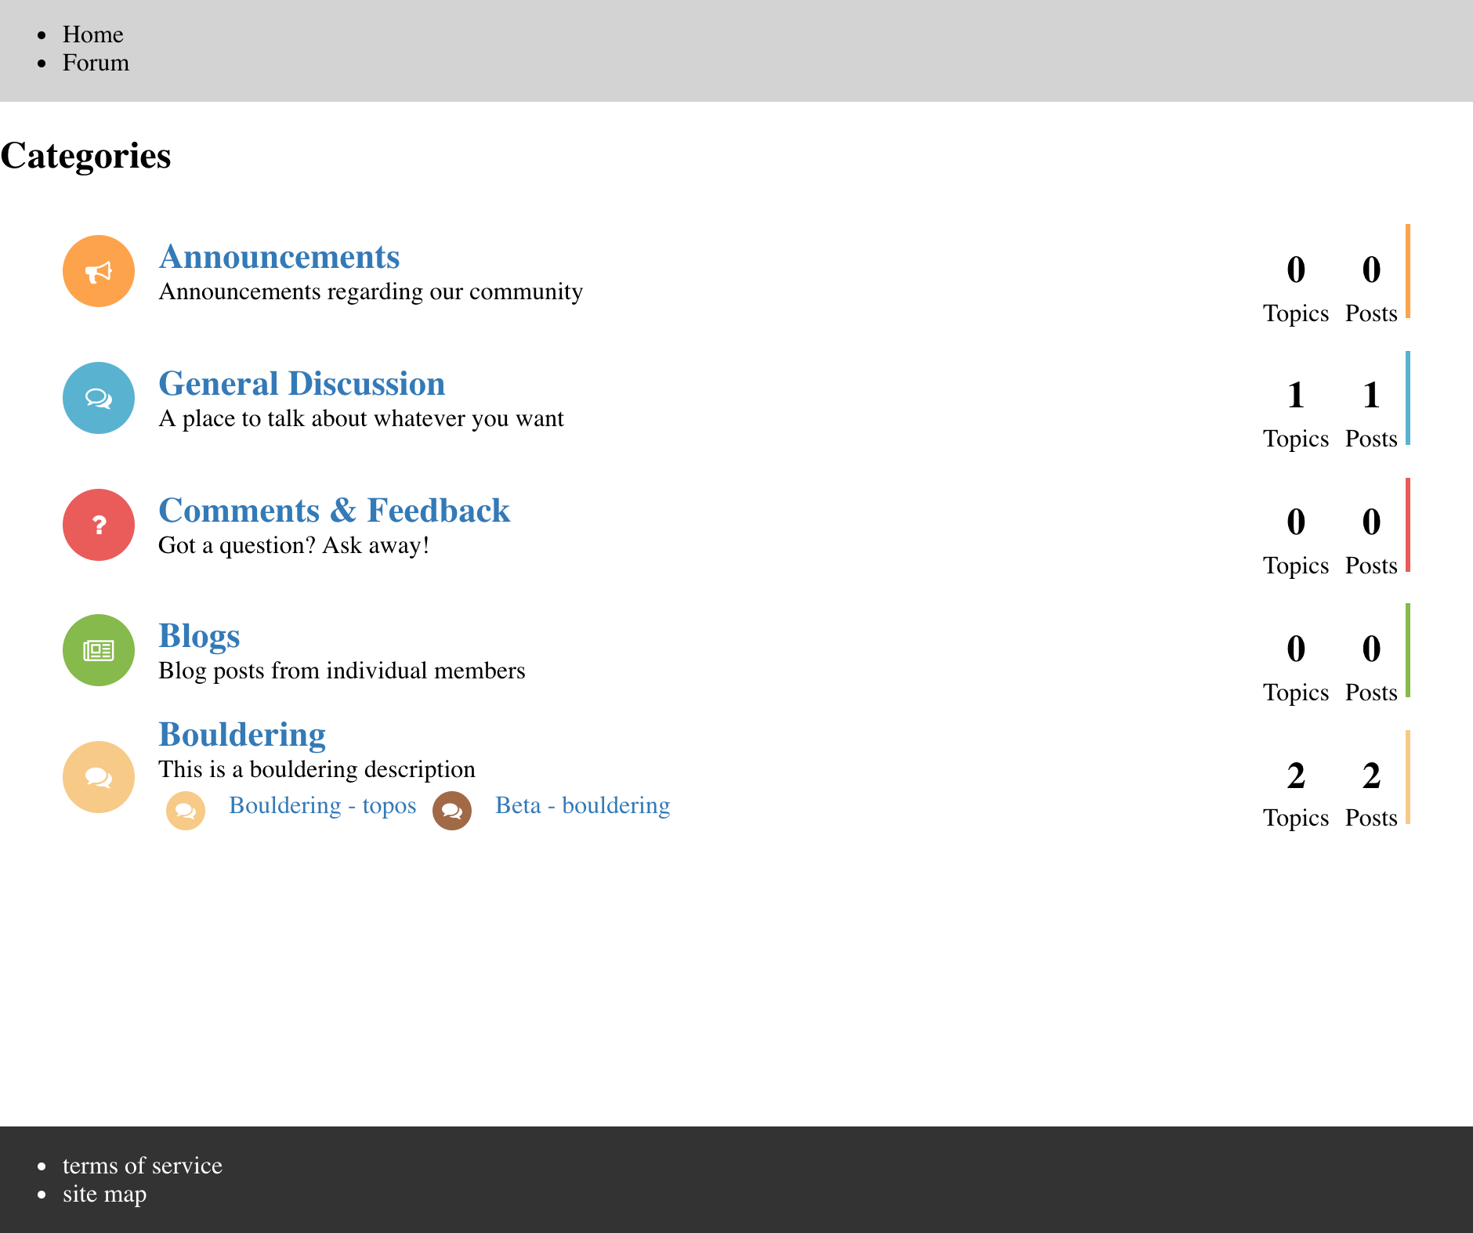Click the red question mark icon for Comments & Feedback
The height and width of the screenshot is (1233, 1473).
pos(98,525)
